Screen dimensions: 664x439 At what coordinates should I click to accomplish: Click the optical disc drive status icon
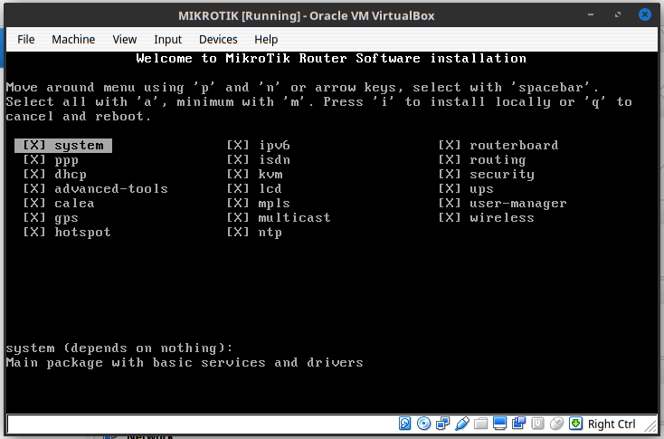pos(423,424)
